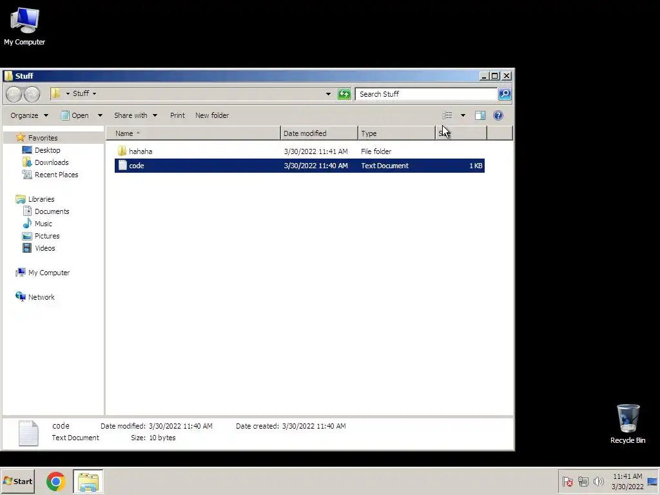The width and height of the screenshot is (660, 495).
Task: Click Date created value in details pane
Action: pos(314,426)
